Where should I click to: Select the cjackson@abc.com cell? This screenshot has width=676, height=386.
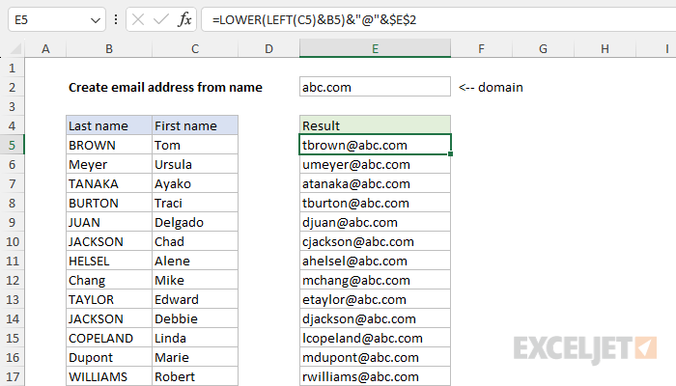[375, 241]
